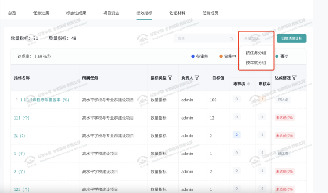328x193 pixels.
Task: Open the 指标类型 column filter icon
Action: [x=170, y=78]
